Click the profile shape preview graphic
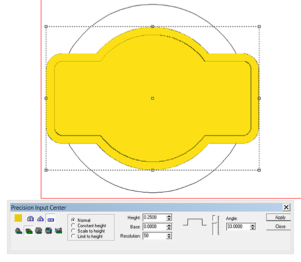 pyautogui.click(x=195, y=222)
